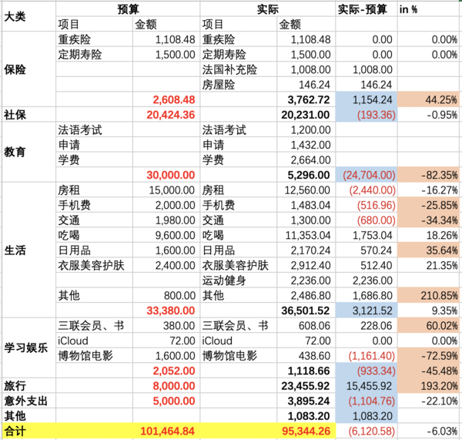The image size is (462, 440).
Task: Select the 210.85% percentage cell
Action: (430, 295)
